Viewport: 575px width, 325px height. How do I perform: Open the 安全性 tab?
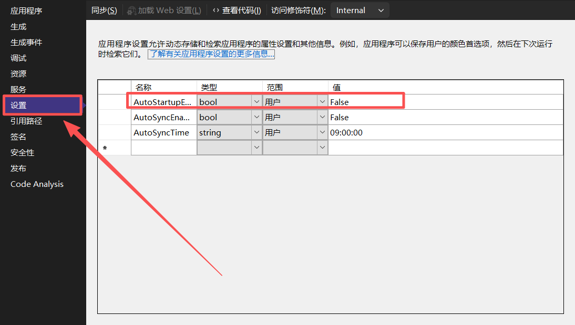23,153
